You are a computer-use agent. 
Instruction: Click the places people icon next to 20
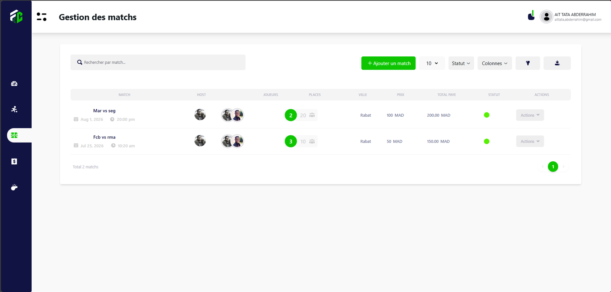tap(312, 115)
